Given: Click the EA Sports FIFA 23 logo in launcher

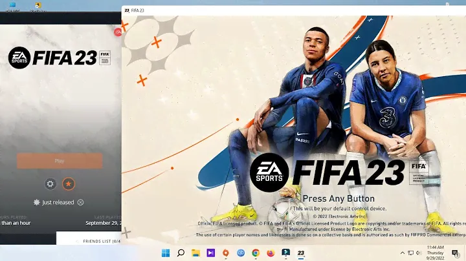Looking at the screenshot, I should (x=60, y=57).
